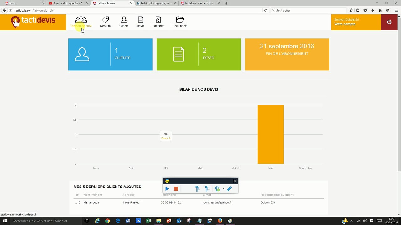This screenshot has width=401, height=225.
Task: Open the Factures euro invoice icon
Action: (158, 20)
